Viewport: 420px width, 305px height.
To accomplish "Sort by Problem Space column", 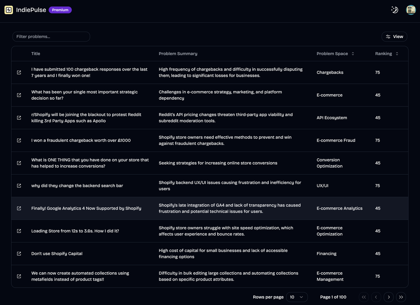I will (335, 54).
